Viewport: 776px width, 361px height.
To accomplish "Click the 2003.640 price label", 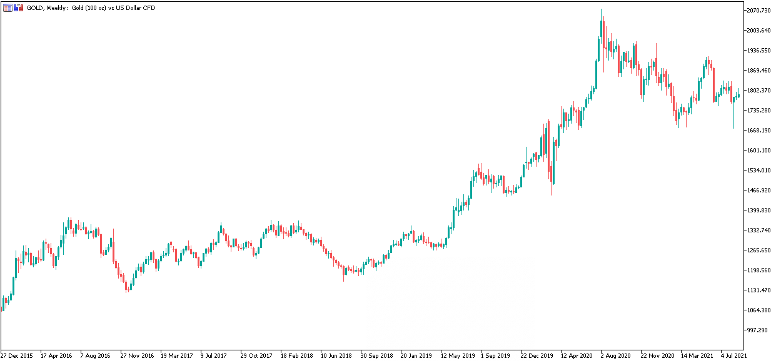I will (x=759, y=31).
